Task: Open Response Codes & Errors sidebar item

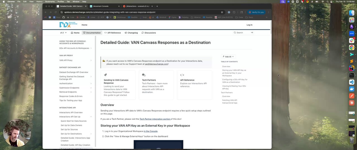Action: [71, 96]
